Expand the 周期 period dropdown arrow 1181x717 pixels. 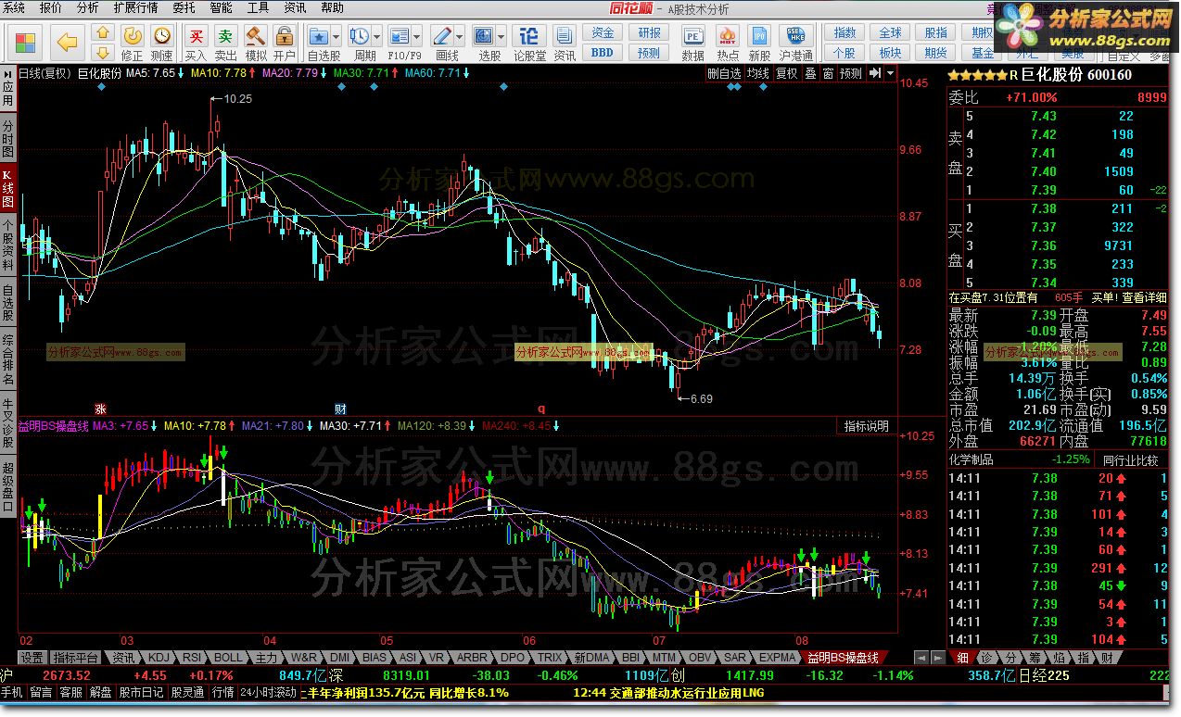pos(376,36)
